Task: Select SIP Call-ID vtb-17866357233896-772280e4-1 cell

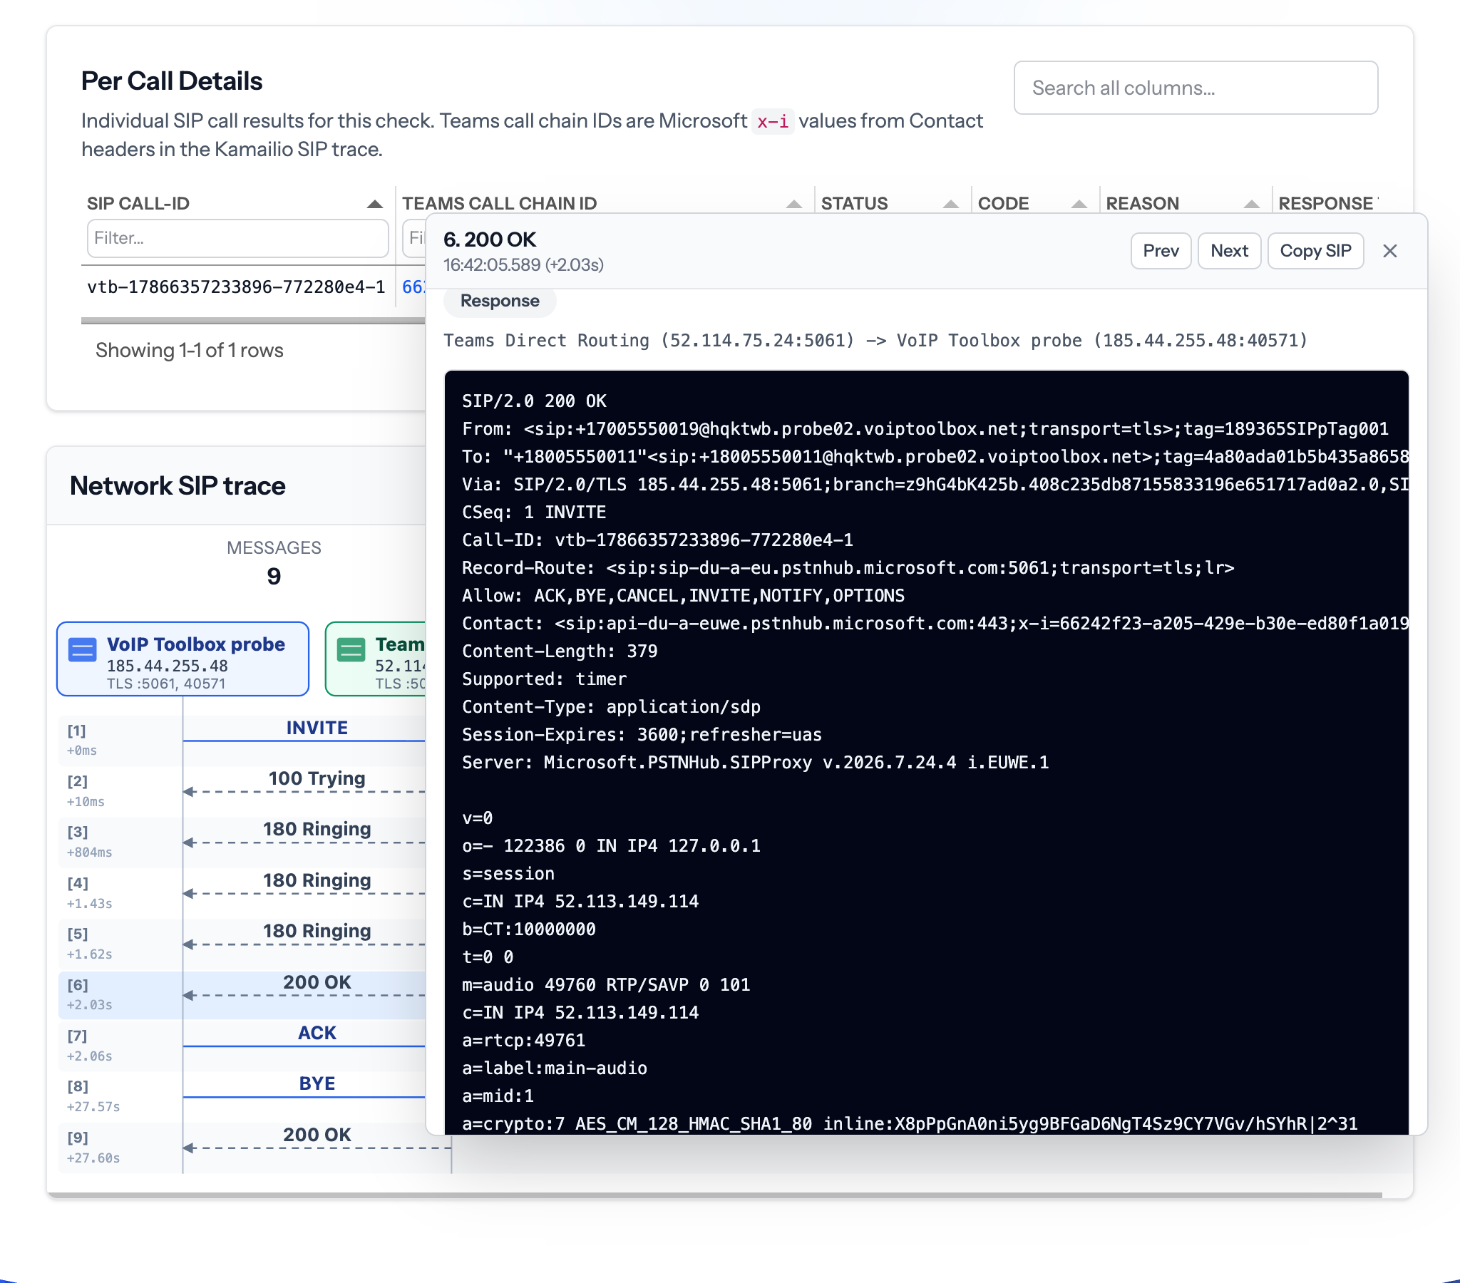Action: tap(237, 287)
